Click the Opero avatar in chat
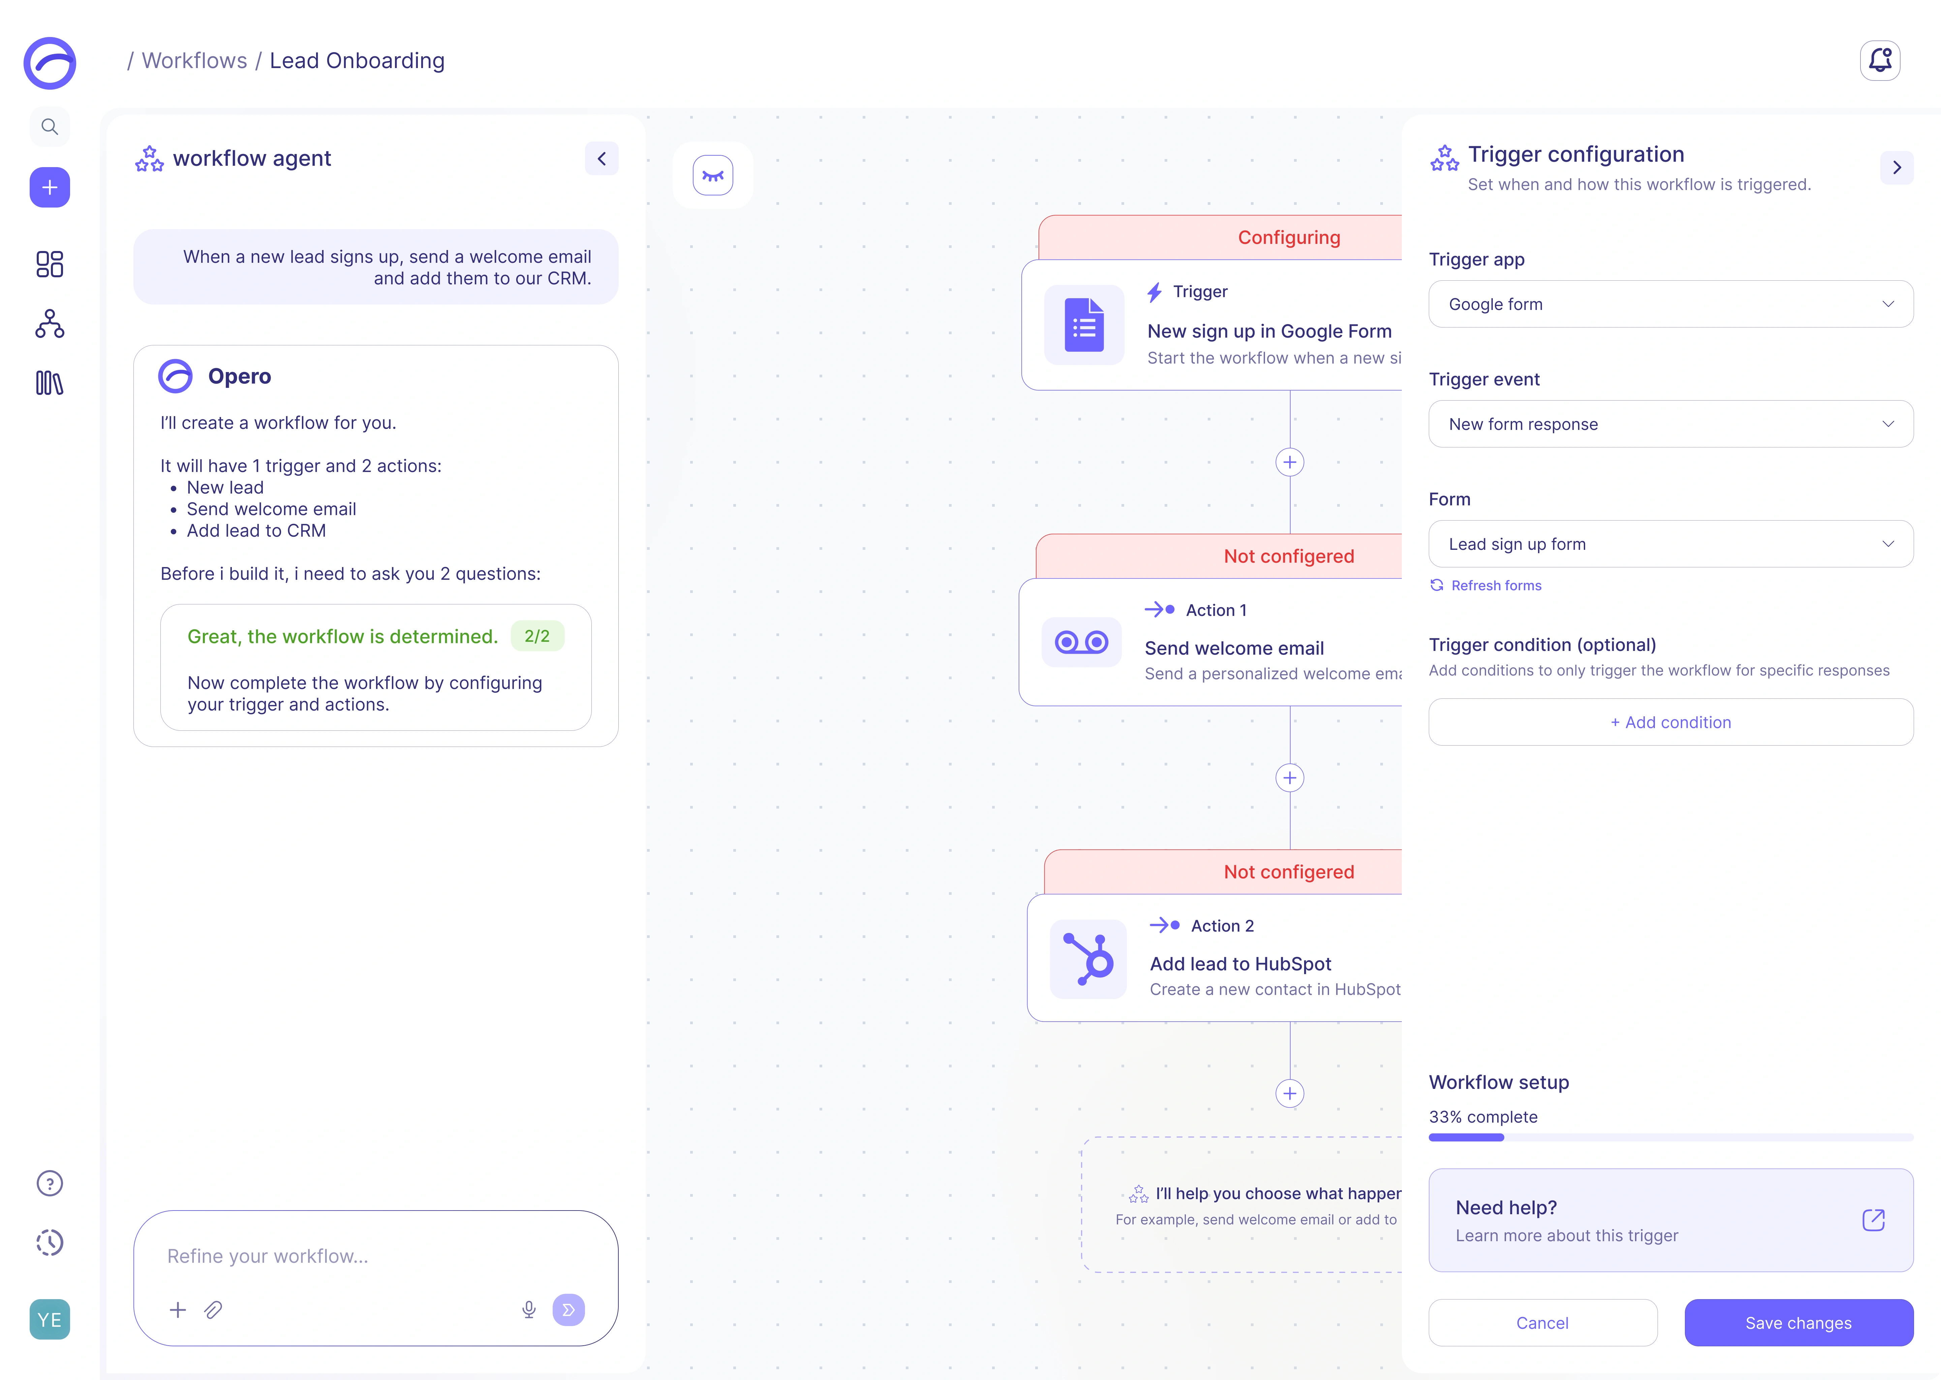Image resolution: width=1941 pixels, height=1380 pixels. tap(176, 376)
